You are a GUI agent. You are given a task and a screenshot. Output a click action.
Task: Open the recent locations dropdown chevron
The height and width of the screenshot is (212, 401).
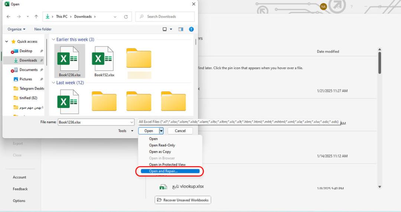pyautogui.click(x=27, y=17)
